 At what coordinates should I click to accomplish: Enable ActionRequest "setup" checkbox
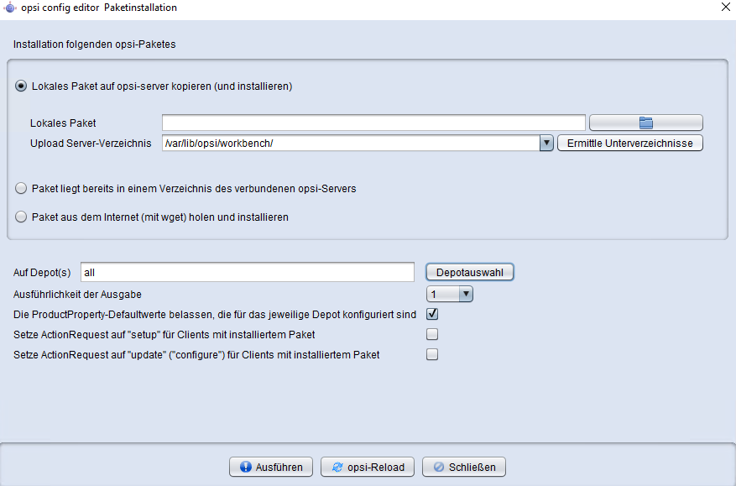click(x=432, y=334)
